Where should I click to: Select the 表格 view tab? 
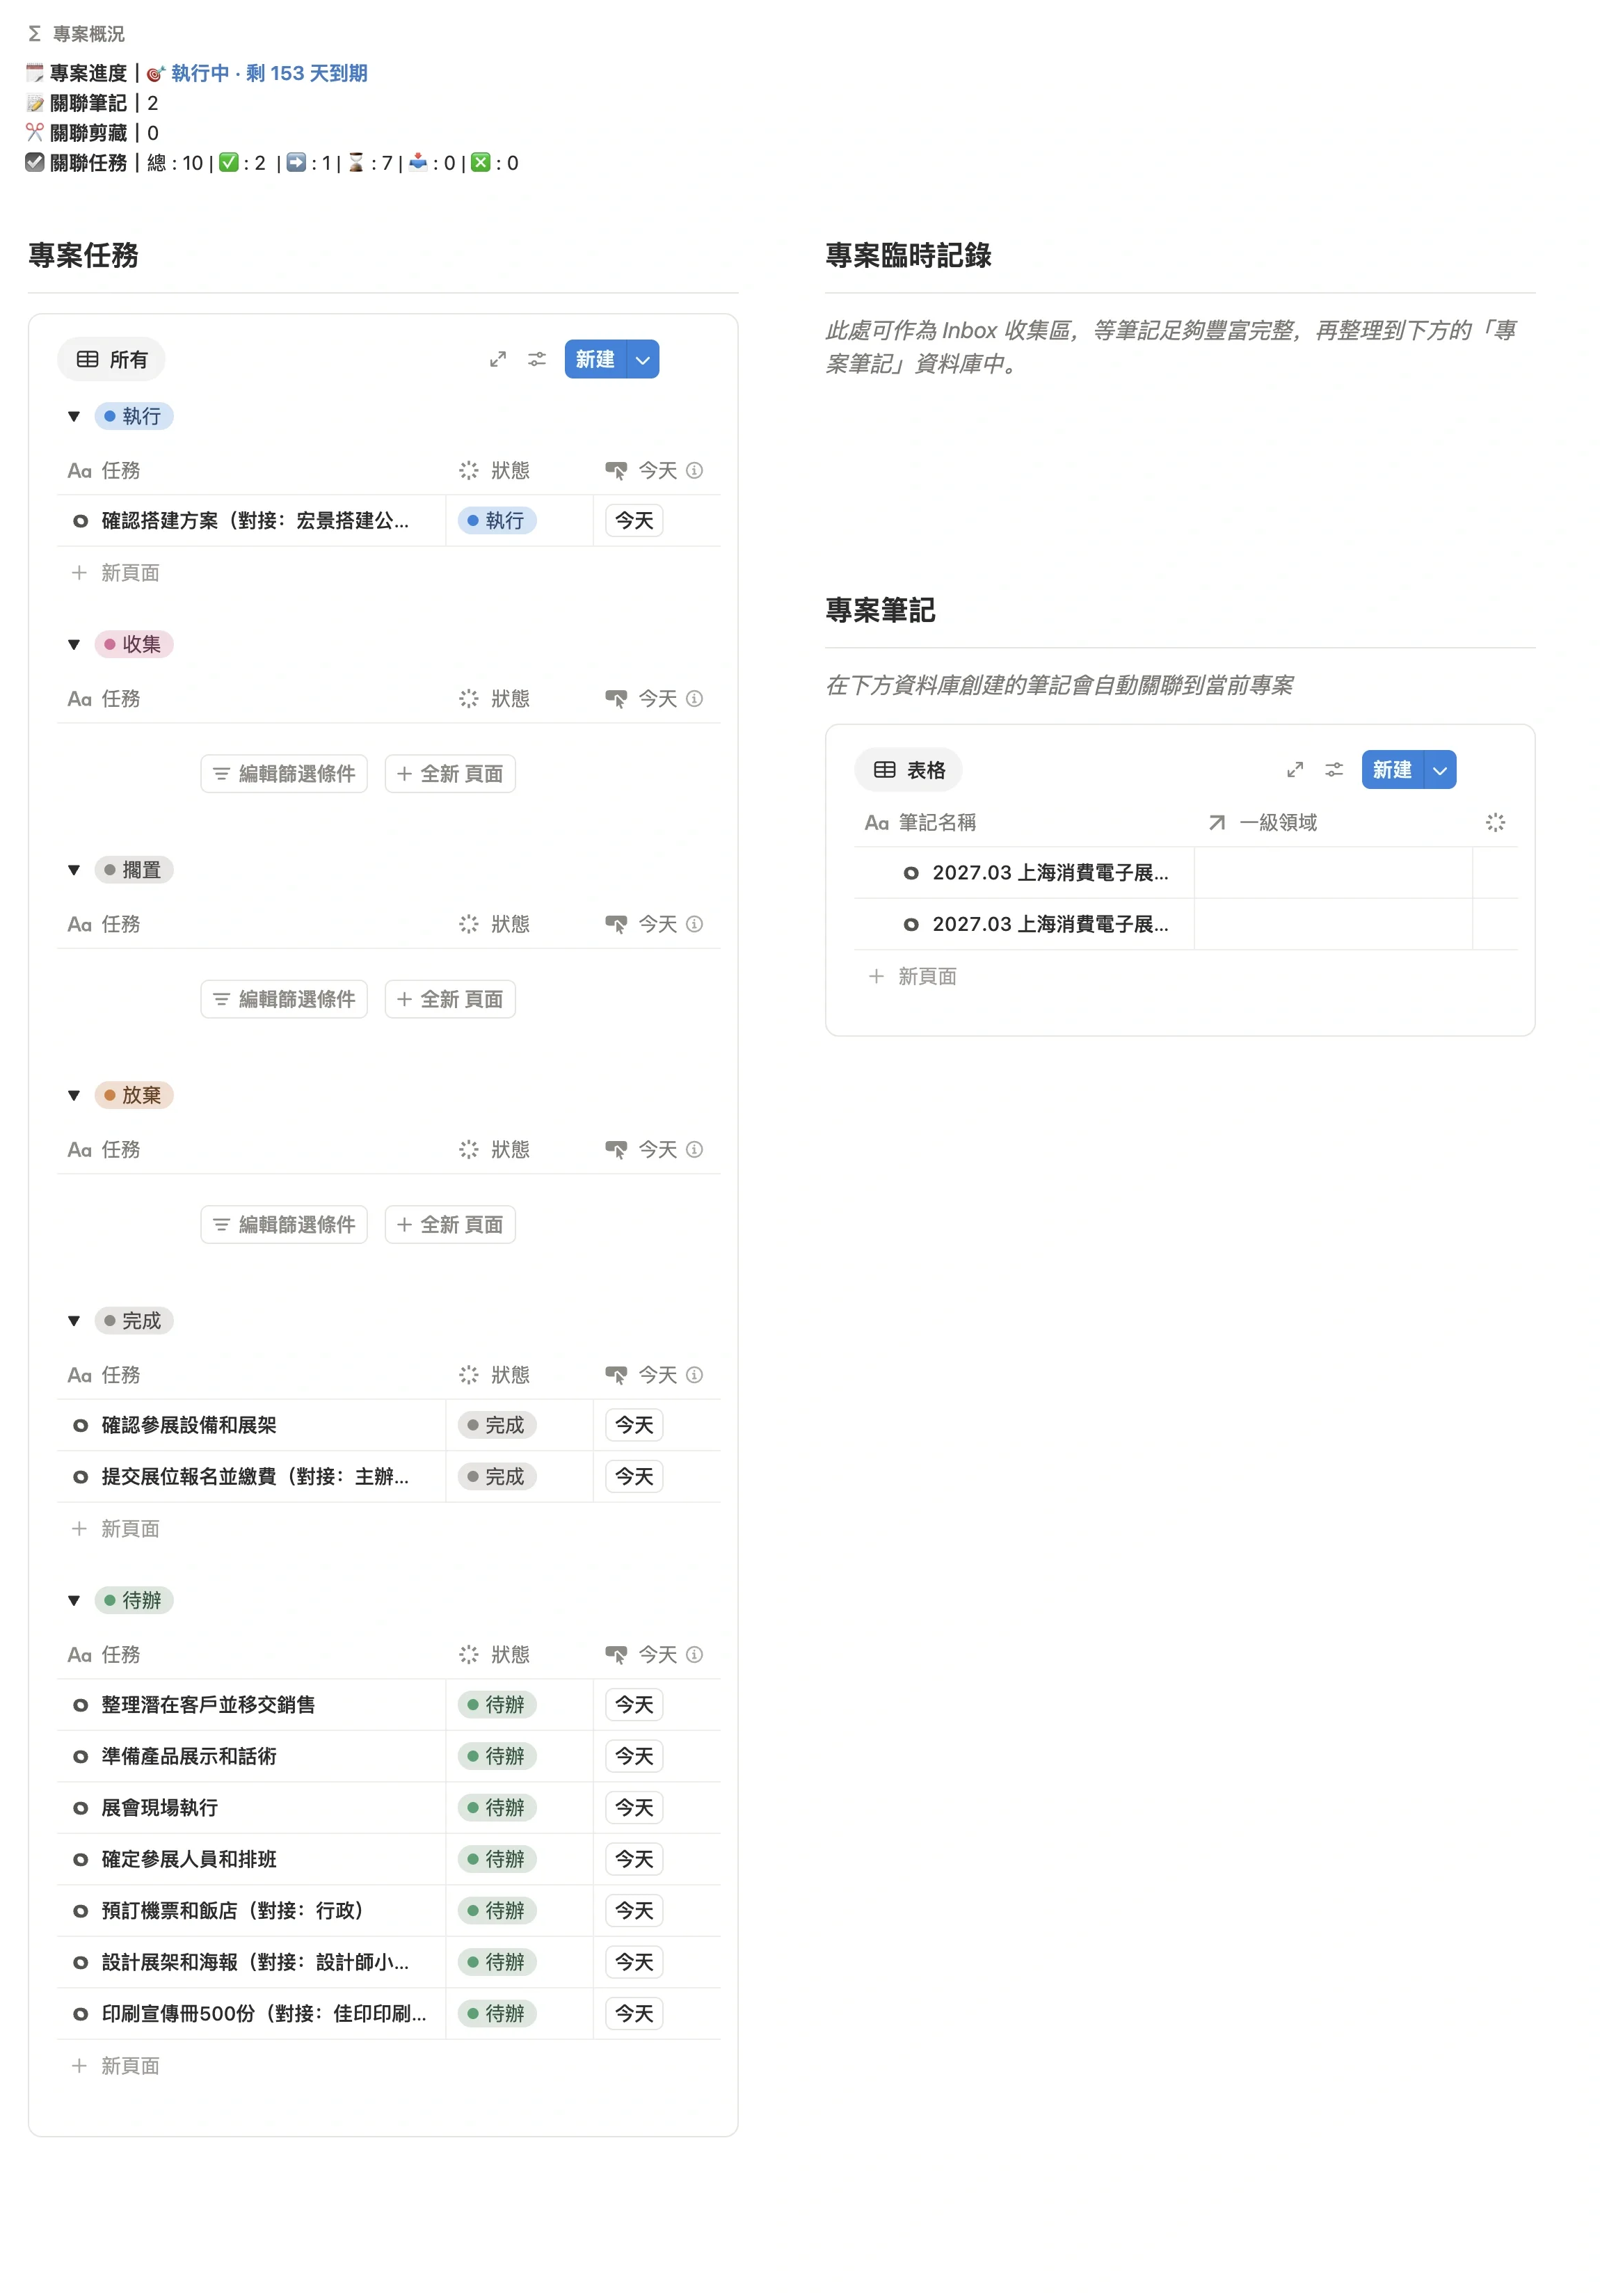tap(908, 770)
